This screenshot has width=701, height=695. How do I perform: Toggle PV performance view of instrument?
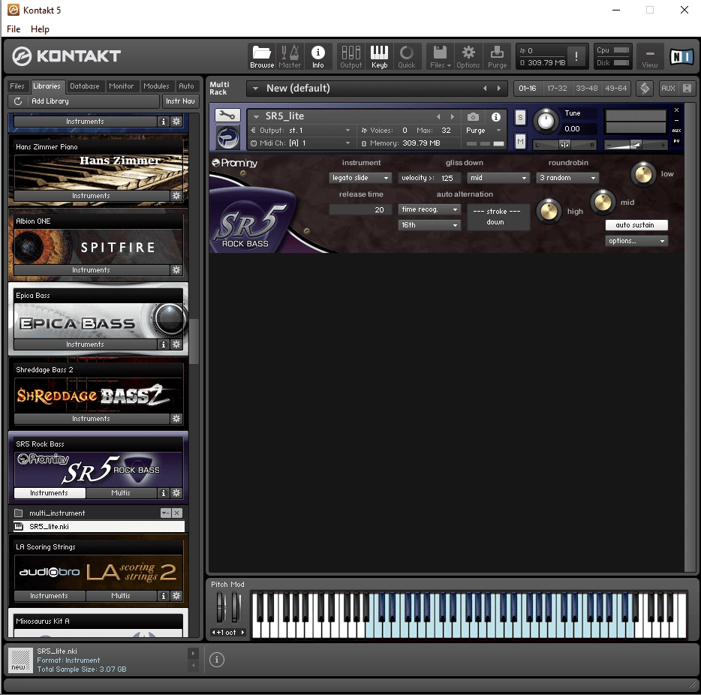tap(676, 141)
